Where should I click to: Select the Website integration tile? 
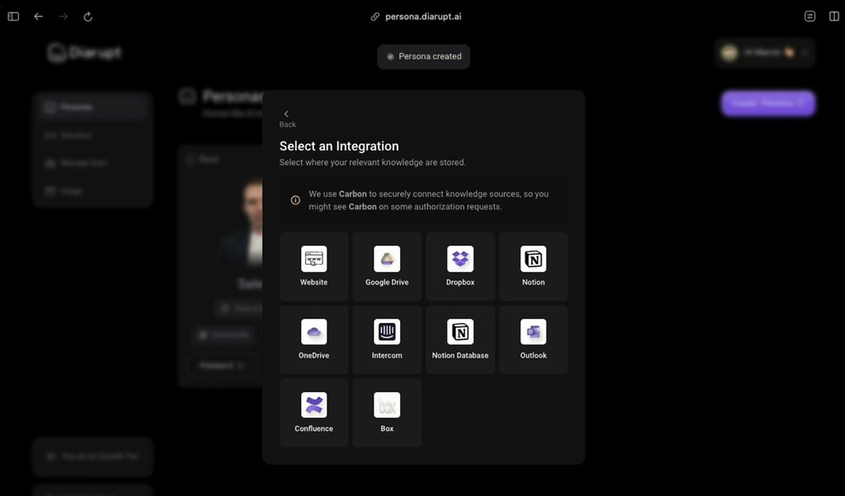click(314, 266)
